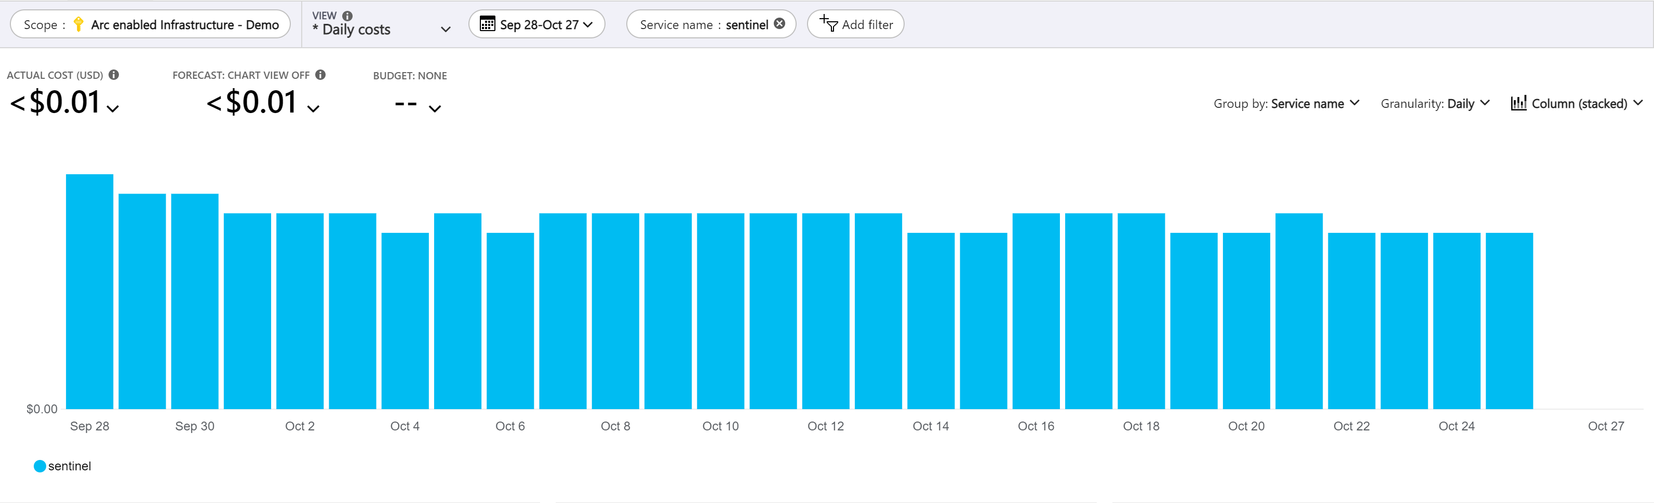Click the info icon beside Forecast label
The image size is (1654, 503).
320,75
